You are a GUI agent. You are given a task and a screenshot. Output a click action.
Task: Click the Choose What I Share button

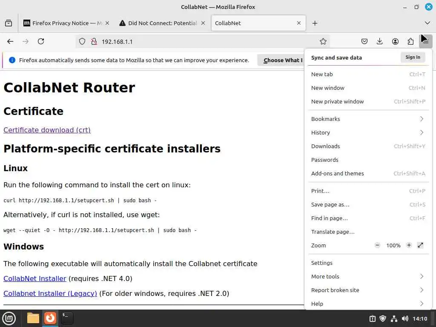(x=281, y=60)
